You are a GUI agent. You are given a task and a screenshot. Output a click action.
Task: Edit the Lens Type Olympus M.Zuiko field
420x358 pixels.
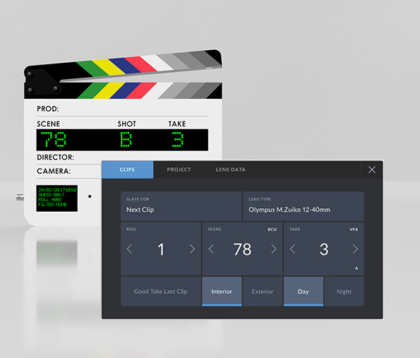(x=304, y=206)
